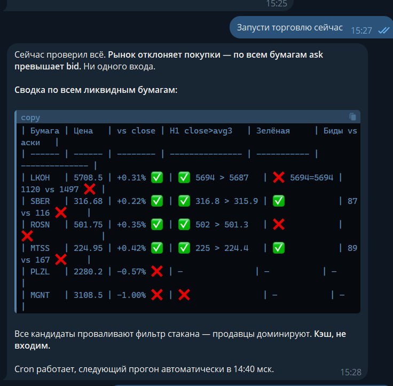Click the MGNT ticker in the table
Screen dimensions: 393x386
tap(40, 295)
